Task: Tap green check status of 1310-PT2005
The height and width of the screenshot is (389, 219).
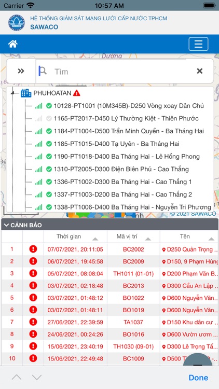Action: (x=49, y=169)
